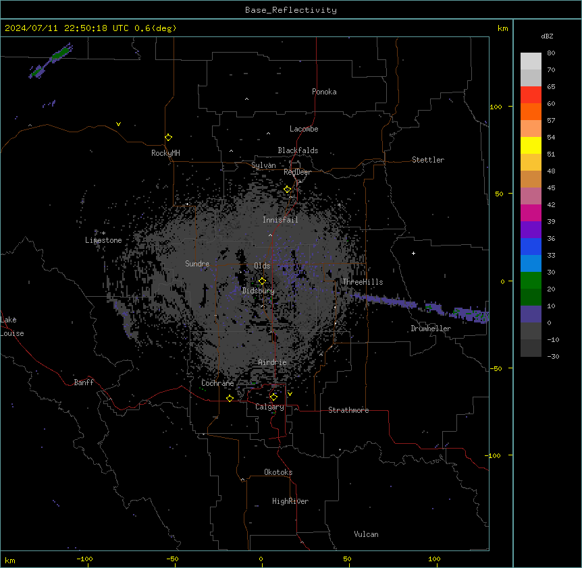582x568 pixels.
Task: Click the Stettler city label
Action: [428, 160]
